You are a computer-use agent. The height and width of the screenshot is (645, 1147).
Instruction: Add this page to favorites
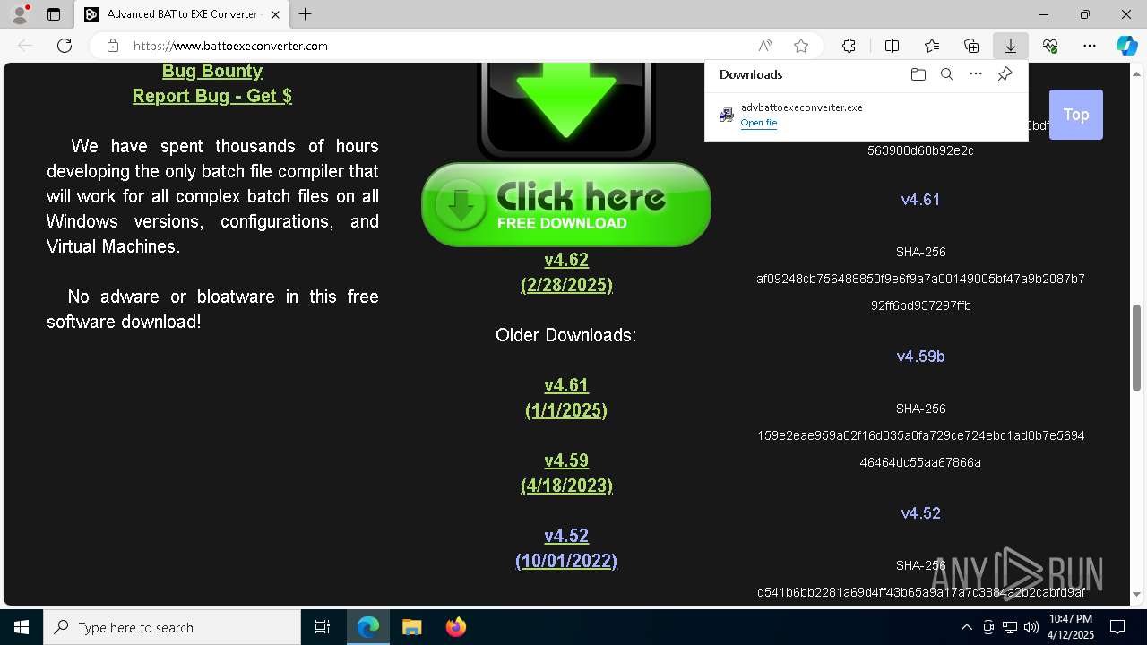(x=801, y=46)
